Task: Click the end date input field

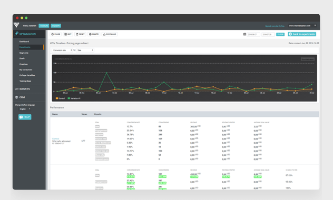Action: (x=268, y=34)
